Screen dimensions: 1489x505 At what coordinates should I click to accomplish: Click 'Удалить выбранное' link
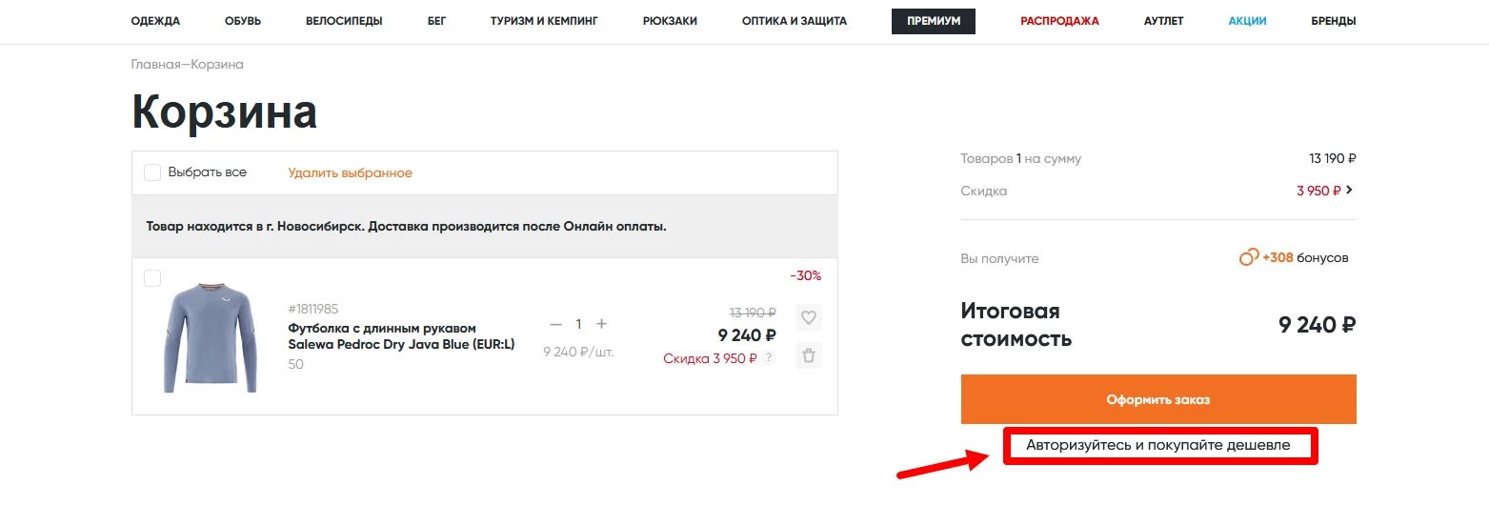350,172
